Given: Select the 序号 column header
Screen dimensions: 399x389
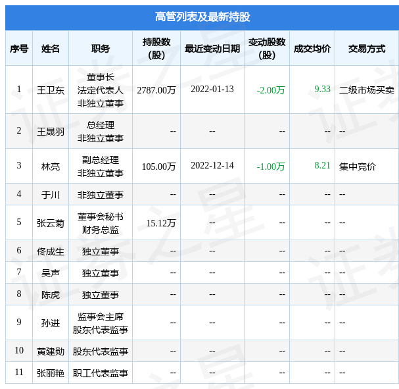Looking at the screenshot, I should [x=19, y=49].
